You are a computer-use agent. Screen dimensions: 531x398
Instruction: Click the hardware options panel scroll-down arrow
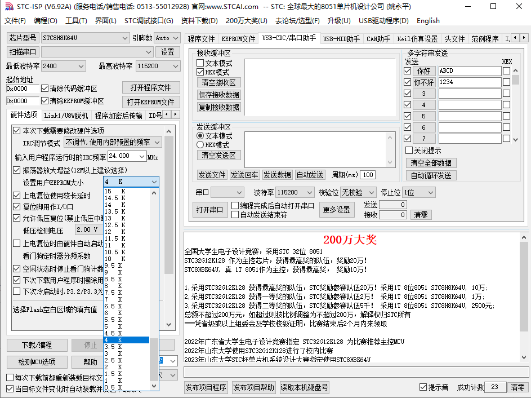pos(169,325)
